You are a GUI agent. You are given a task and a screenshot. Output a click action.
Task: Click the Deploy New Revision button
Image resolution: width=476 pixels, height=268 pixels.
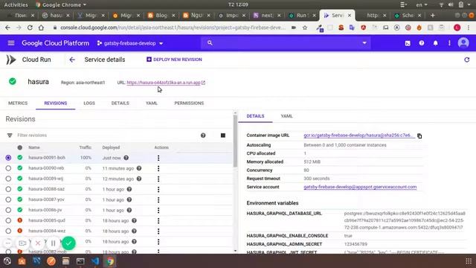pos(174,60)
